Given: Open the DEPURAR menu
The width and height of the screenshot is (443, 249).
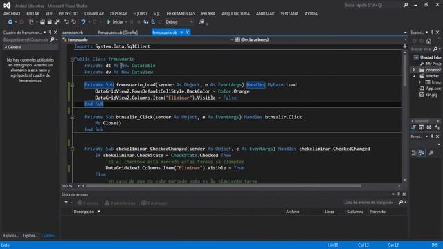Looking at the screenshot, I should coord(118,14).
